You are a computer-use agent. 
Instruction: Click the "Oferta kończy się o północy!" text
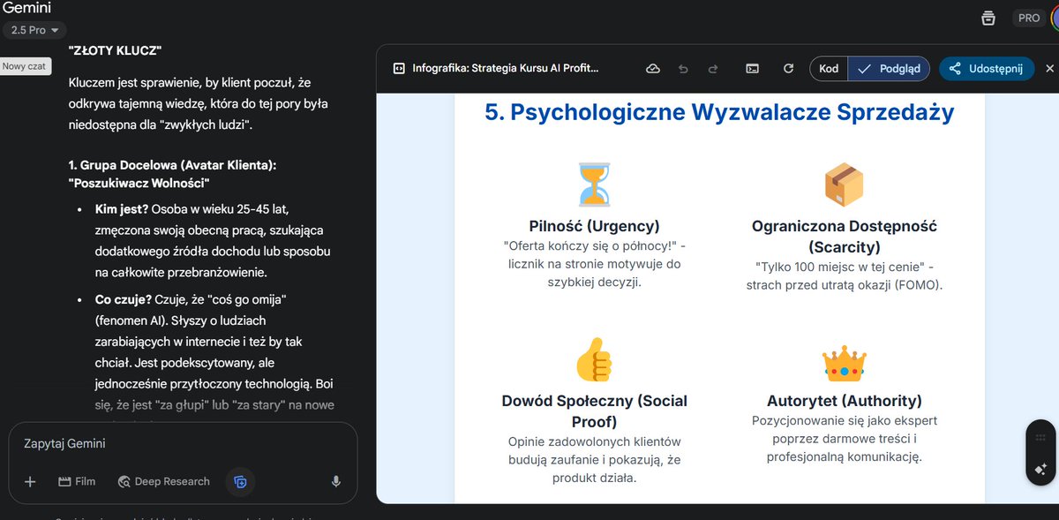[x=589, y=245]
